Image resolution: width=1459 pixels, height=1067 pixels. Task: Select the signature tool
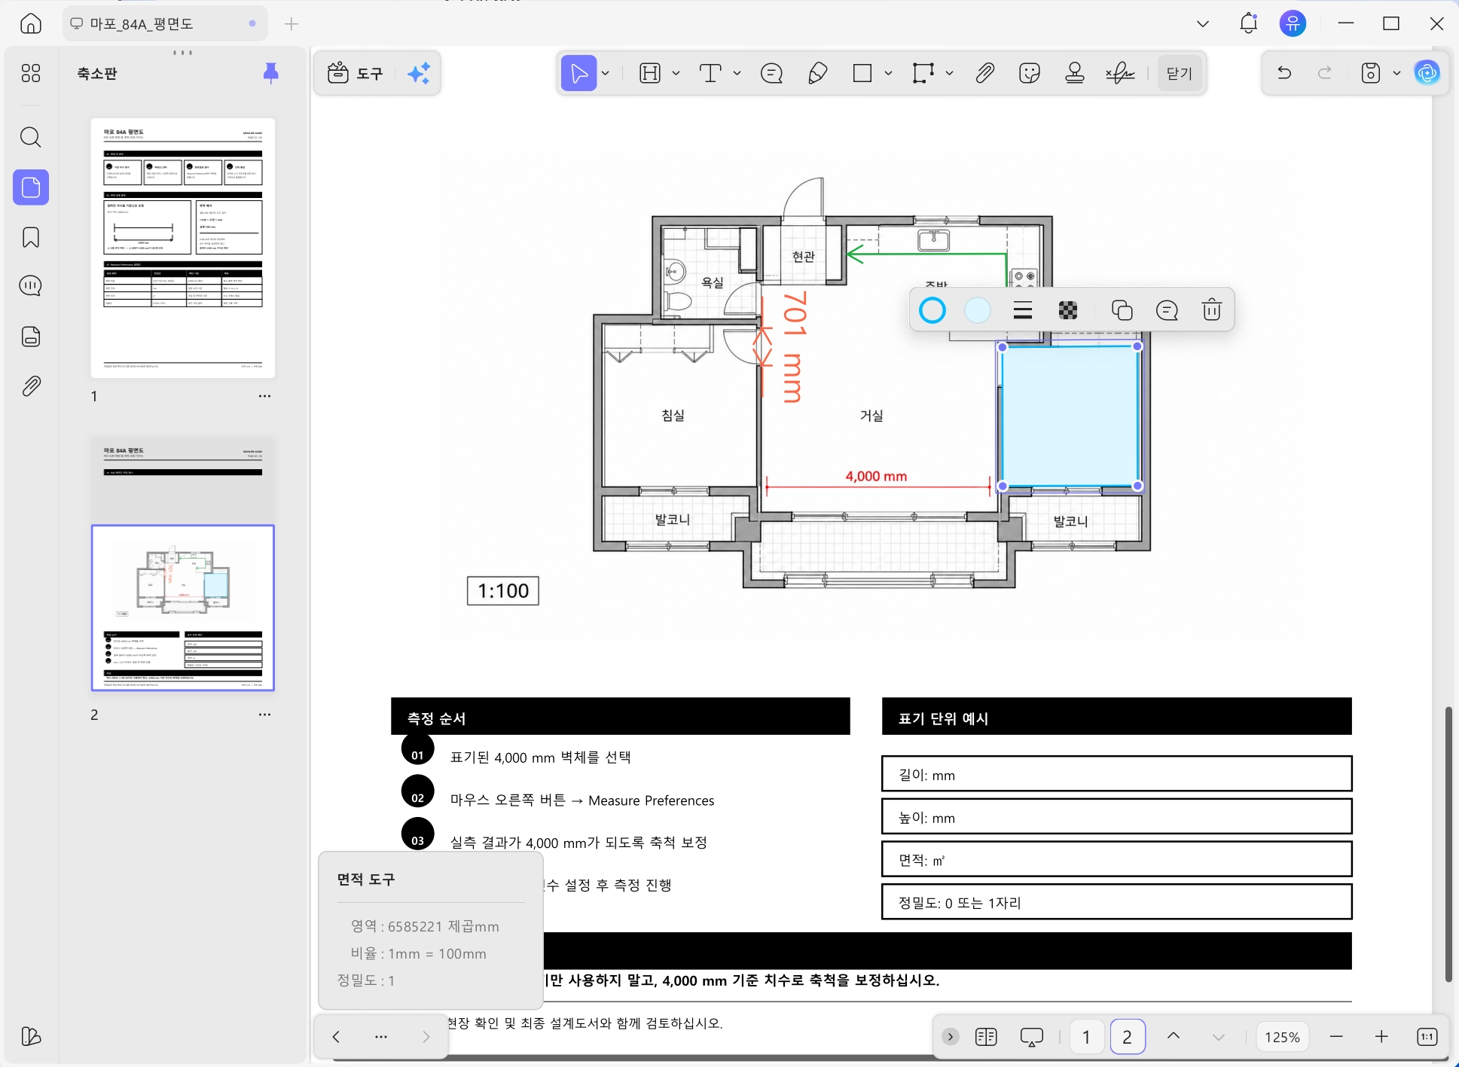(1120, 73)
